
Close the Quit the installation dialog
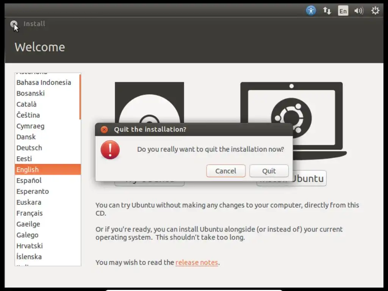tap(104, 130)
